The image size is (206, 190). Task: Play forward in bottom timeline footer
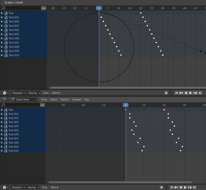tap(185, 187)
